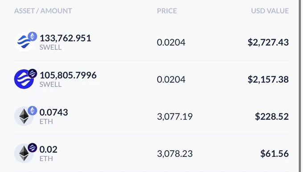Click the Swellchain badge on 0.02 ETH icon

point(33,148)
